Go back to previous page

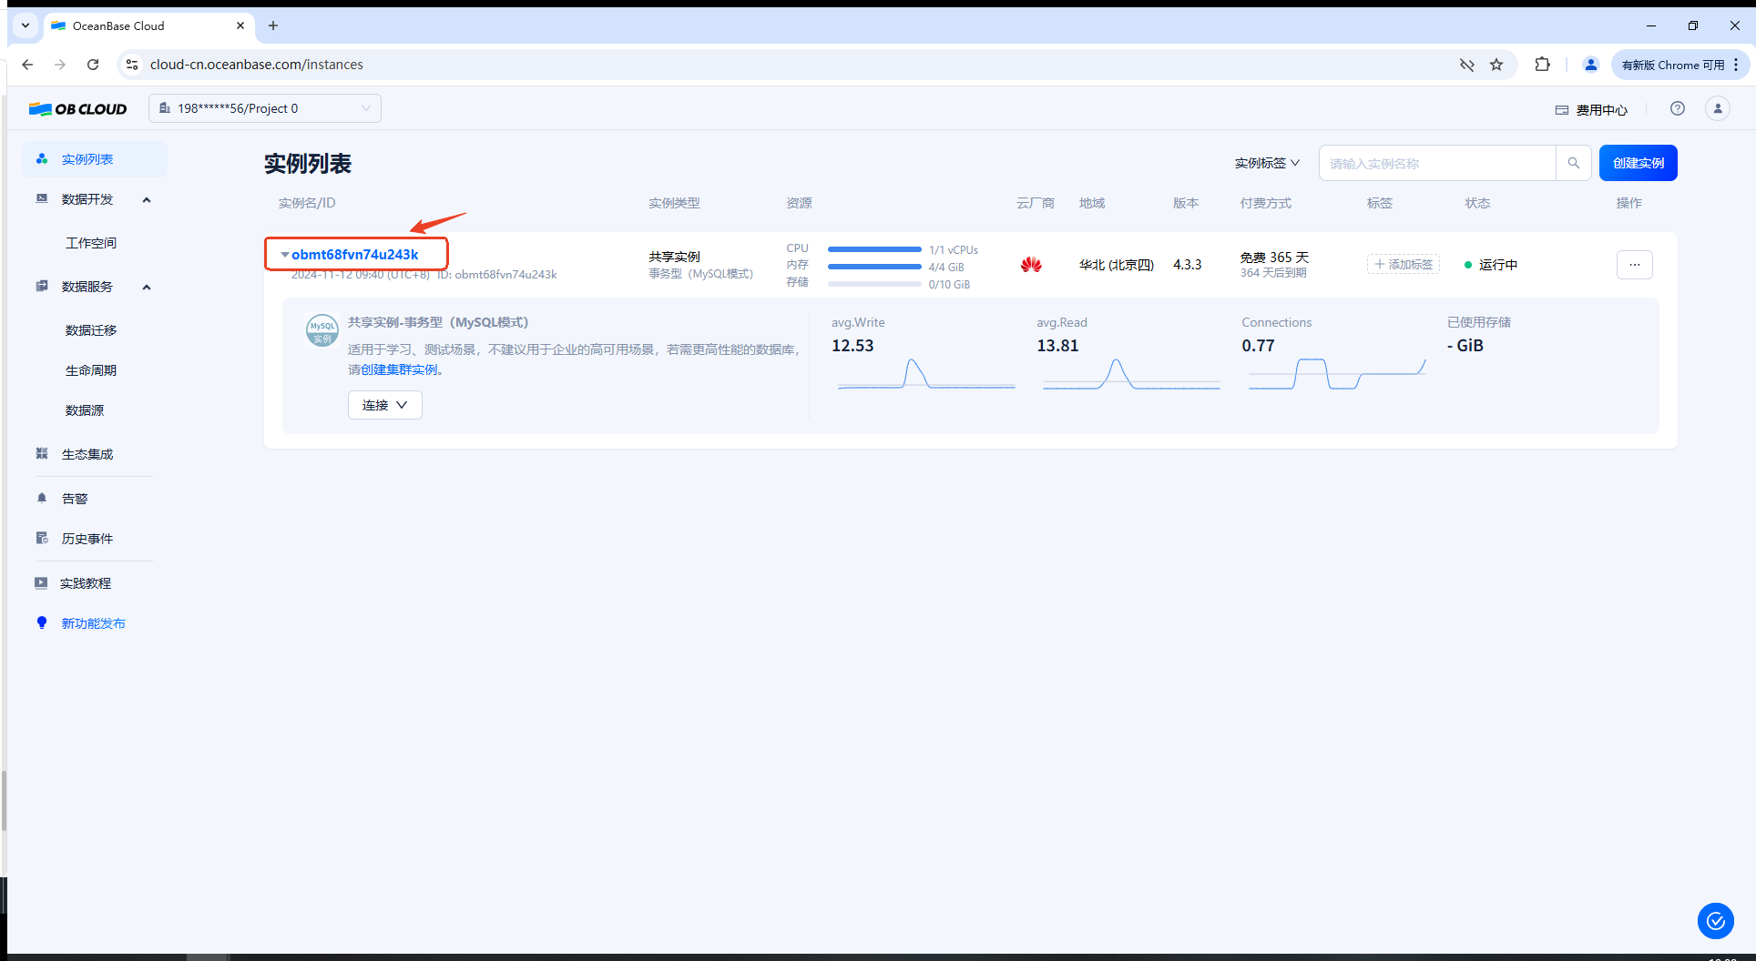(27, 65)
